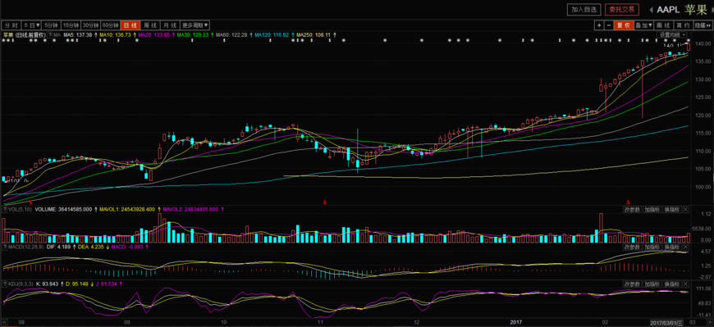
Task: Click 换指标 in the KDJ panel
Action: tap(671, 284)
